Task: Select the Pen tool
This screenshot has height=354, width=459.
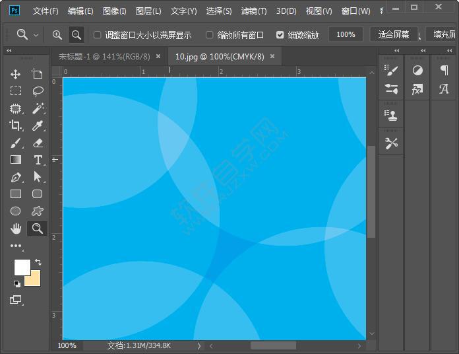Action: (16, 177)
